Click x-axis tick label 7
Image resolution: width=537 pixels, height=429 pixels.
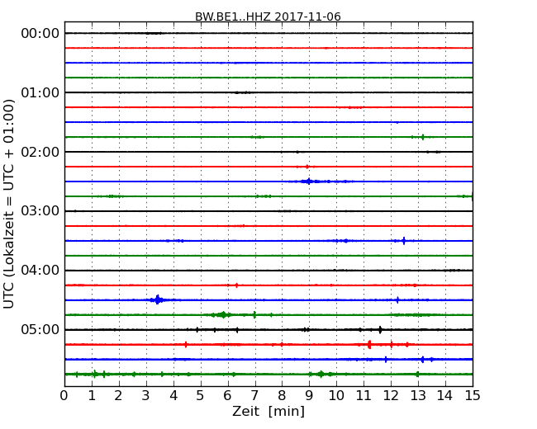tap(254, 396)
